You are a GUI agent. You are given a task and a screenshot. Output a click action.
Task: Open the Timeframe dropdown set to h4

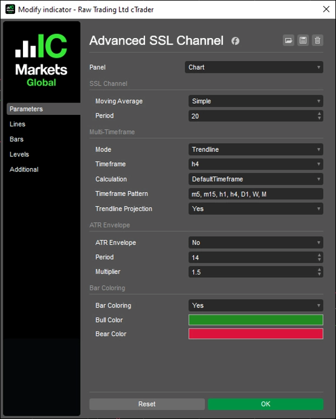256,164
